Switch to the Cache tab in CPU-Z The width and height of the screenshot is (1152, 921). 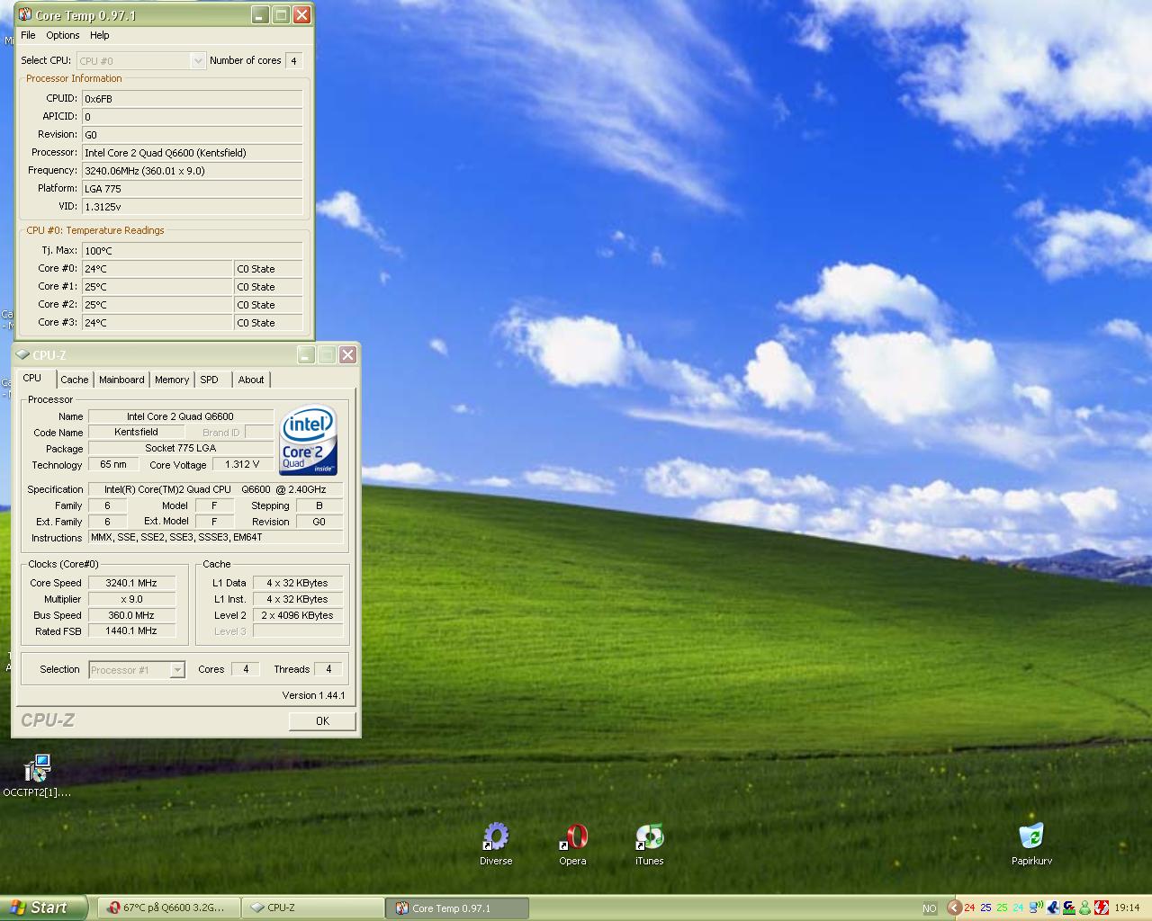(x=75, y=380)
